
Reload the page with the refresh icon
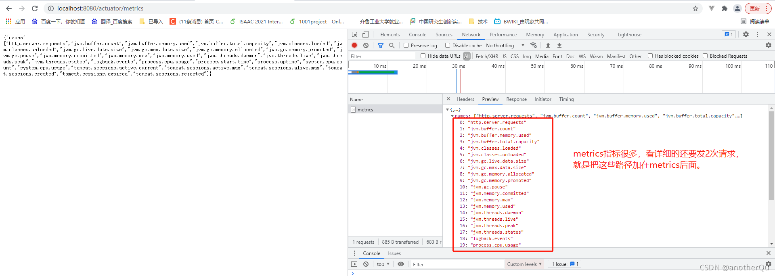pos(35,8)
